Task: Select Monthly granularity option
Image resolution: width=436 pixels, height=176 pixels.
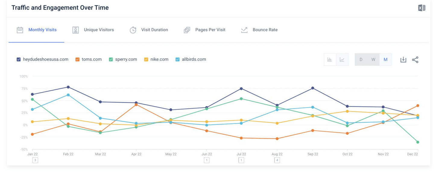Action: pos(385,59)
